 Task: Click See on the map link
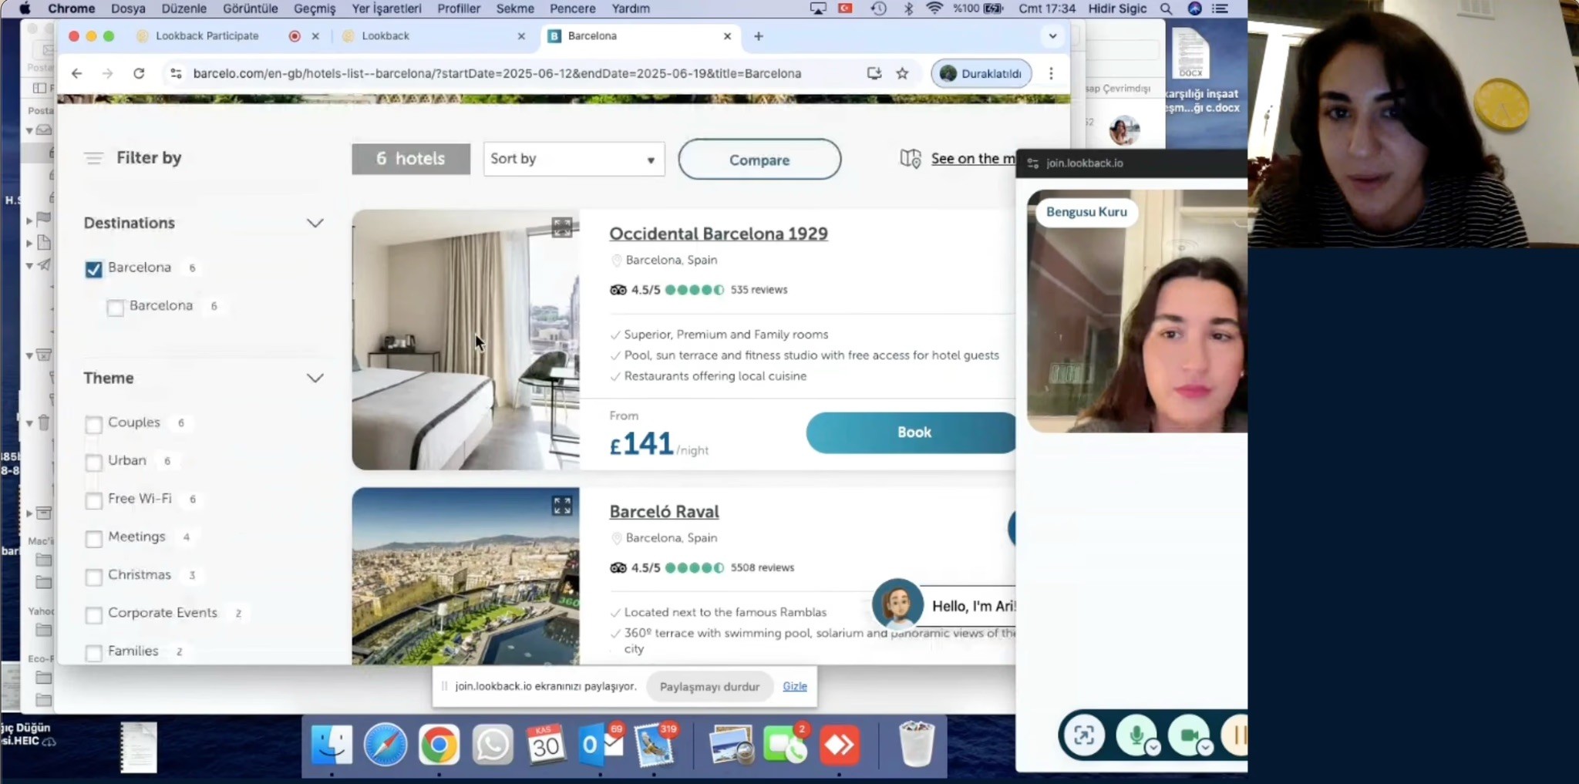click(973, 159)
